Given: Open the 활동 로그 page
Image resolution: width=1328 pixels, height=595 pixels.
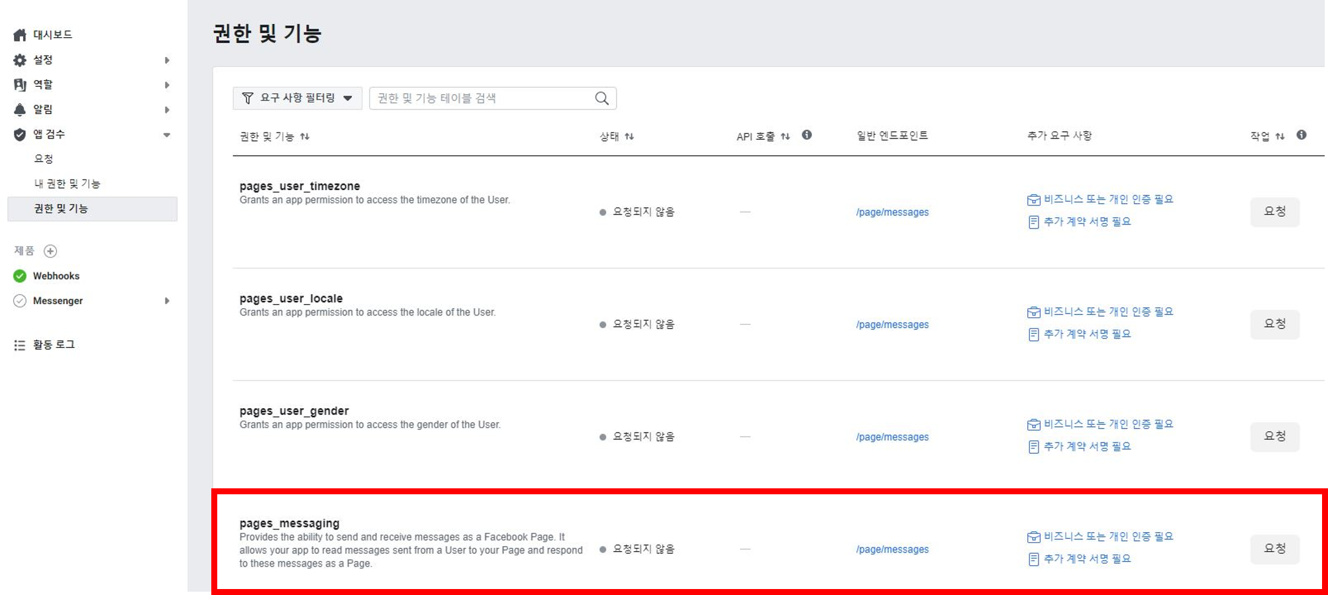Looking at the screenshot, I should pyautogui.click(x=54, y=345).
